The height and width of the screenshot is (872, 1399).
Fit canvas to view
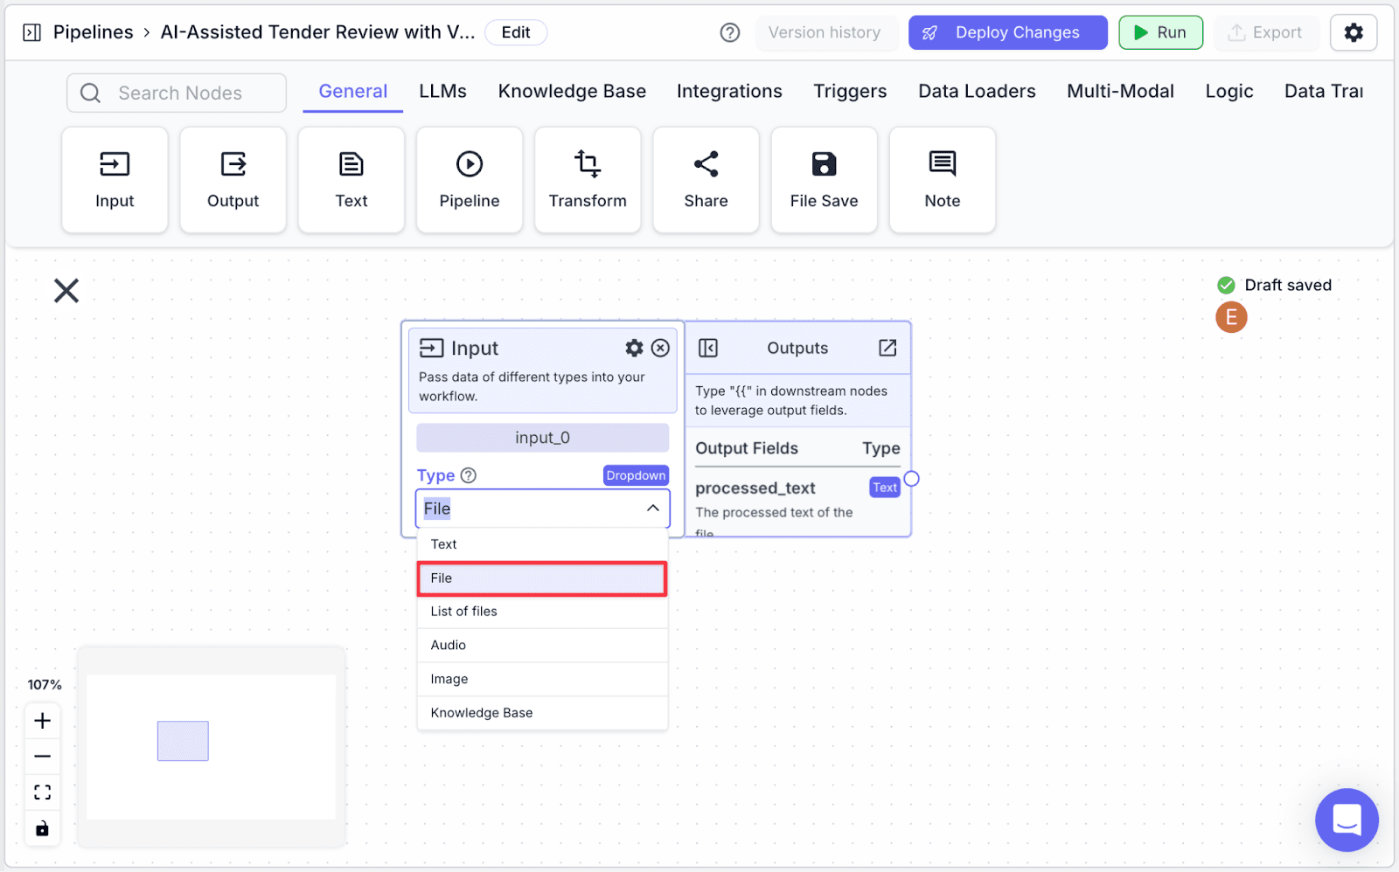pos(43,792)
